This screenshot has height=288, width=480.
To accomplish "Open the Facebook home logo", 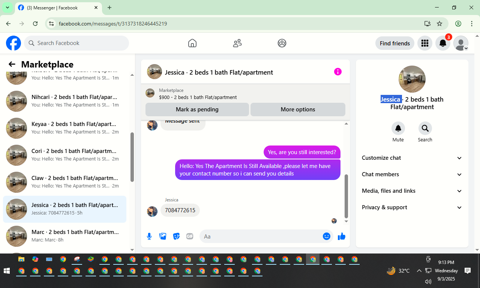I will (x=13, y=43).
